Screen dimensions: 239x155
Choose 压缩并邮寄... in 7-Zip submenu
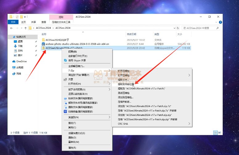tap(152, 102)
